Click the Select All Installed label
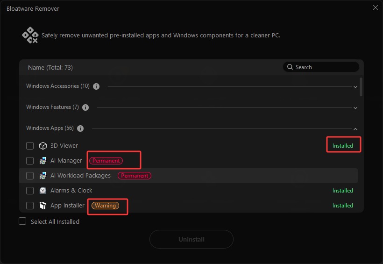Image resolution: width=383 pixels, height=264 pixels. point(55,221)
